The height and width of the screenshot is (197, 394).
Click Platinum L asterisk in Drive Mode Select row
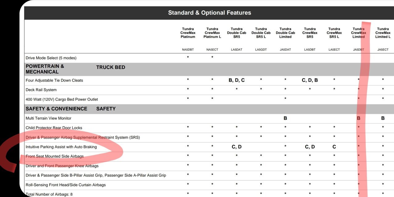pos(212,57)
